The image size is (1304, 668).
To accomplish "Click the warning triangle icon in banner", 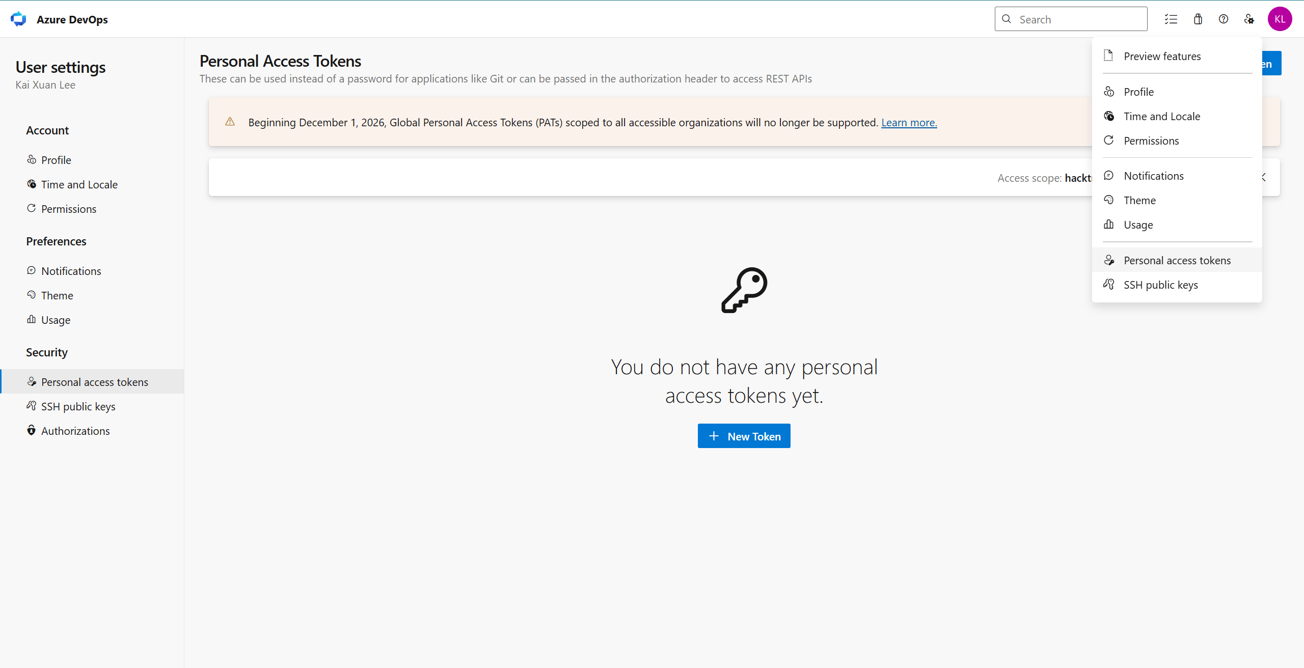I will pos(230,122).
